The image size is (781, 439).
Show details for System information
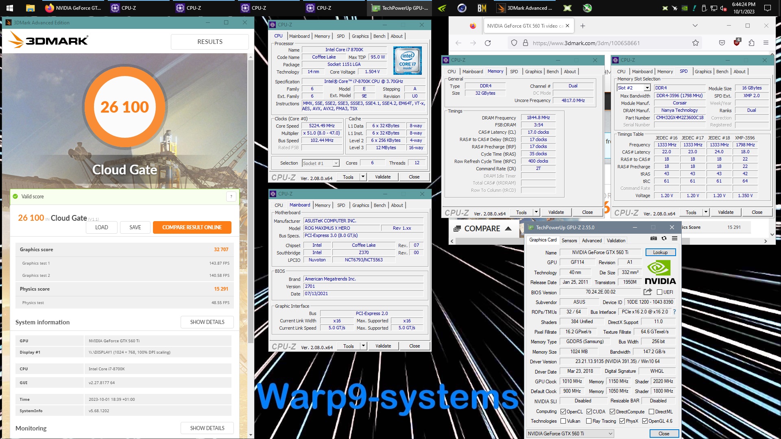click(207, 322)
